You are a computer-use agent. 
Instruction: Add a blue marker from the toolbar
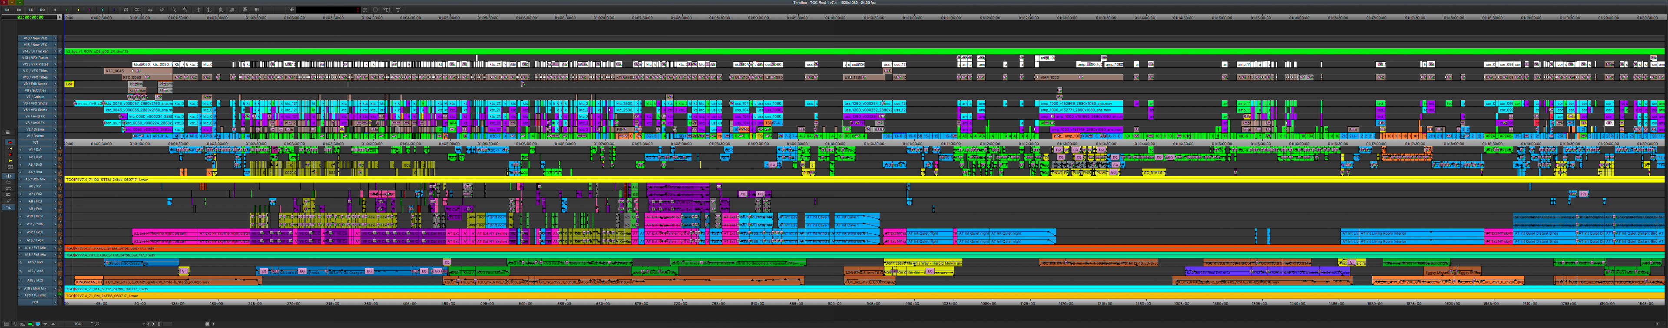[x=114, y=10]
